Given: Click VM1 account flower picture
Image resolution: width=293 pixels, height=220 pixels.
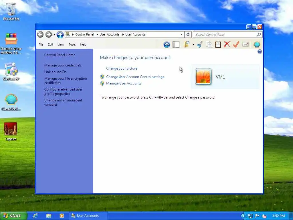Looking at the screenshot, I should [x=203, y=76].
